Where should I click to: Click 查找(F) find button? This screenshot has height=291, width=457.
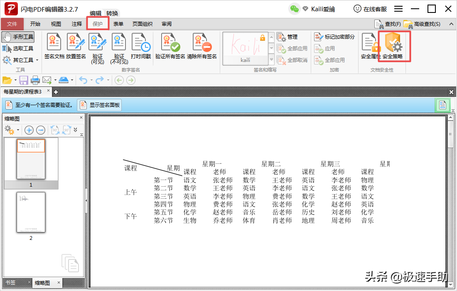[x=388, y=24]
